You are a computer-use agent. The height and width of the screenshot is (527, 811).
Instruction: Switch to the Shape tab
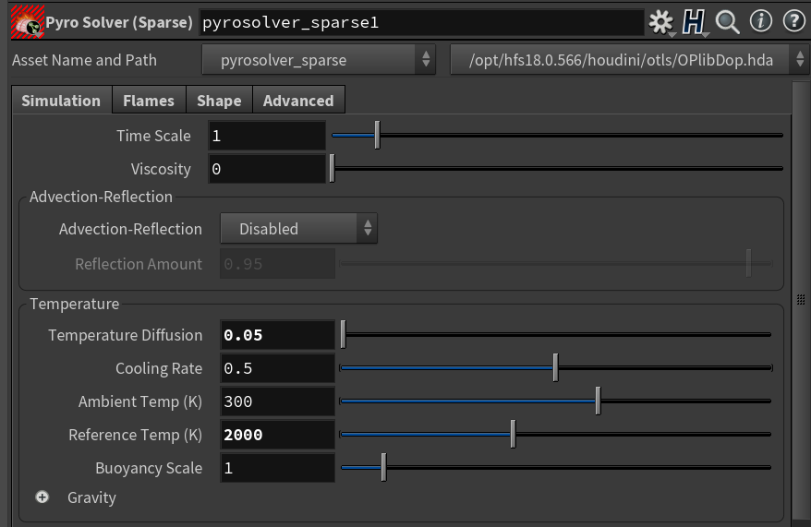pos(219,101)
